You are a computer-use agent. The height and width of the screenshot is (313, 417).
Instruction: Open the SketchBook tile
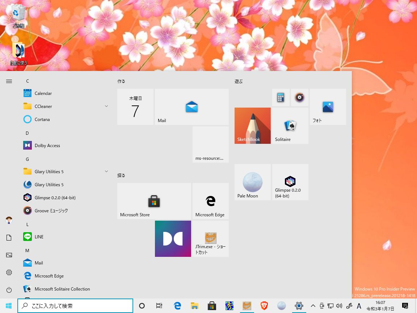(x=252, y=125)
